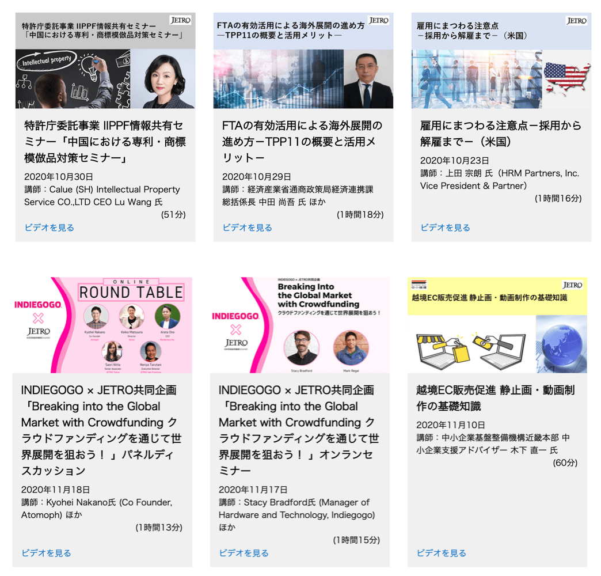Click Stacy Bradford's circular portrait
This screenshot has height=576, width=601.
(301, 348)
